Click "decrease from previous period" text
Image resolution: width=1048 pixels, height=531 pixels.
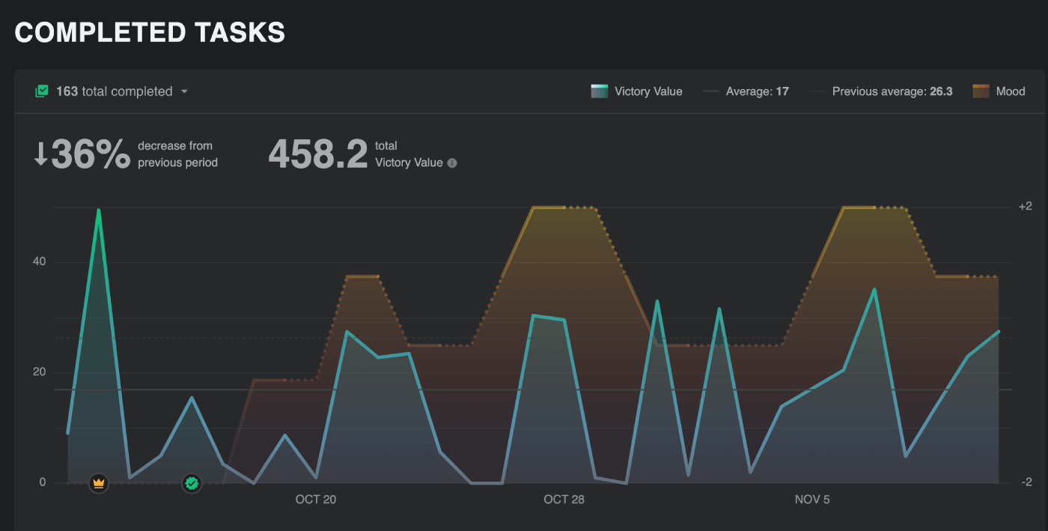click(177, 154)
